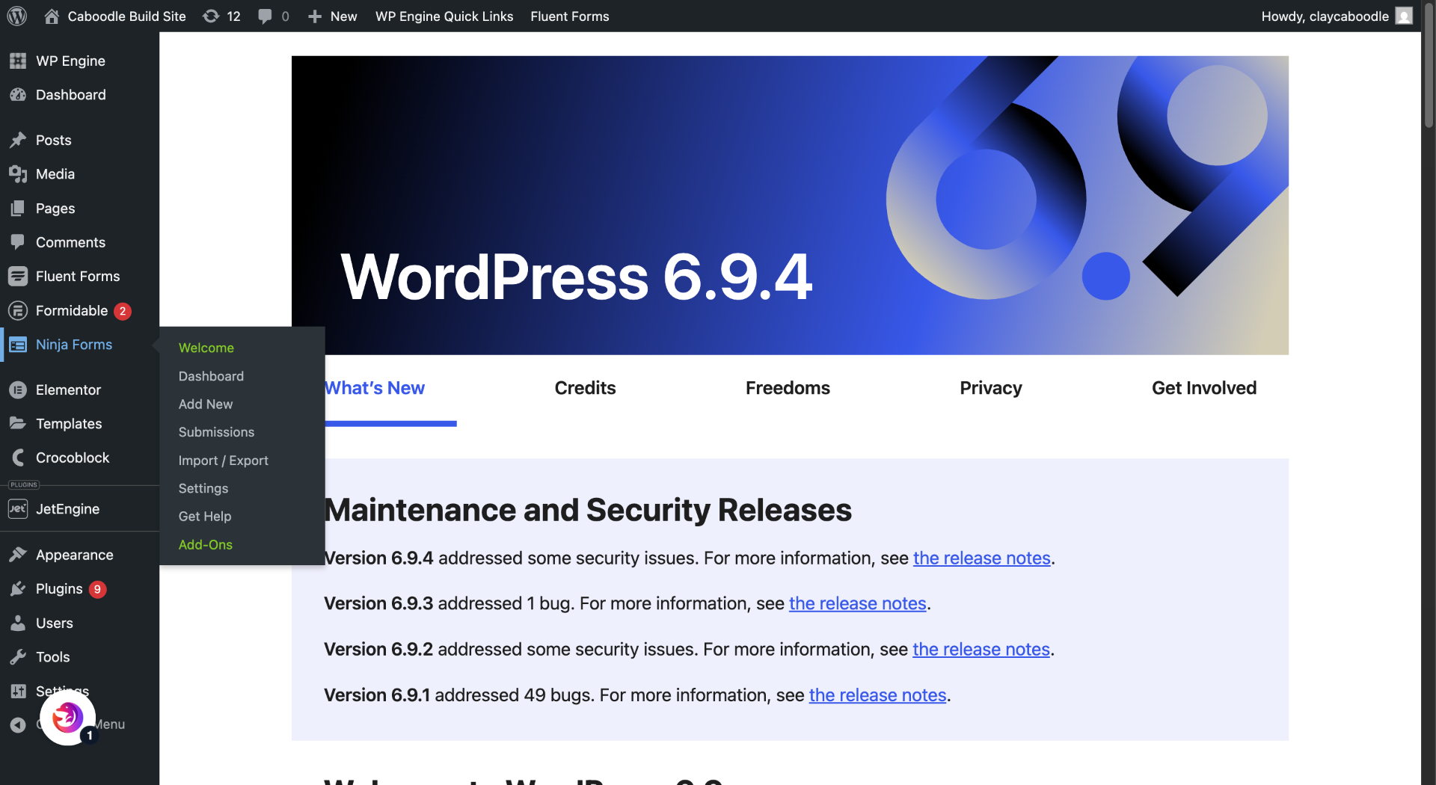
Task: Switch to the What's New tab
Action: (375, 388)
